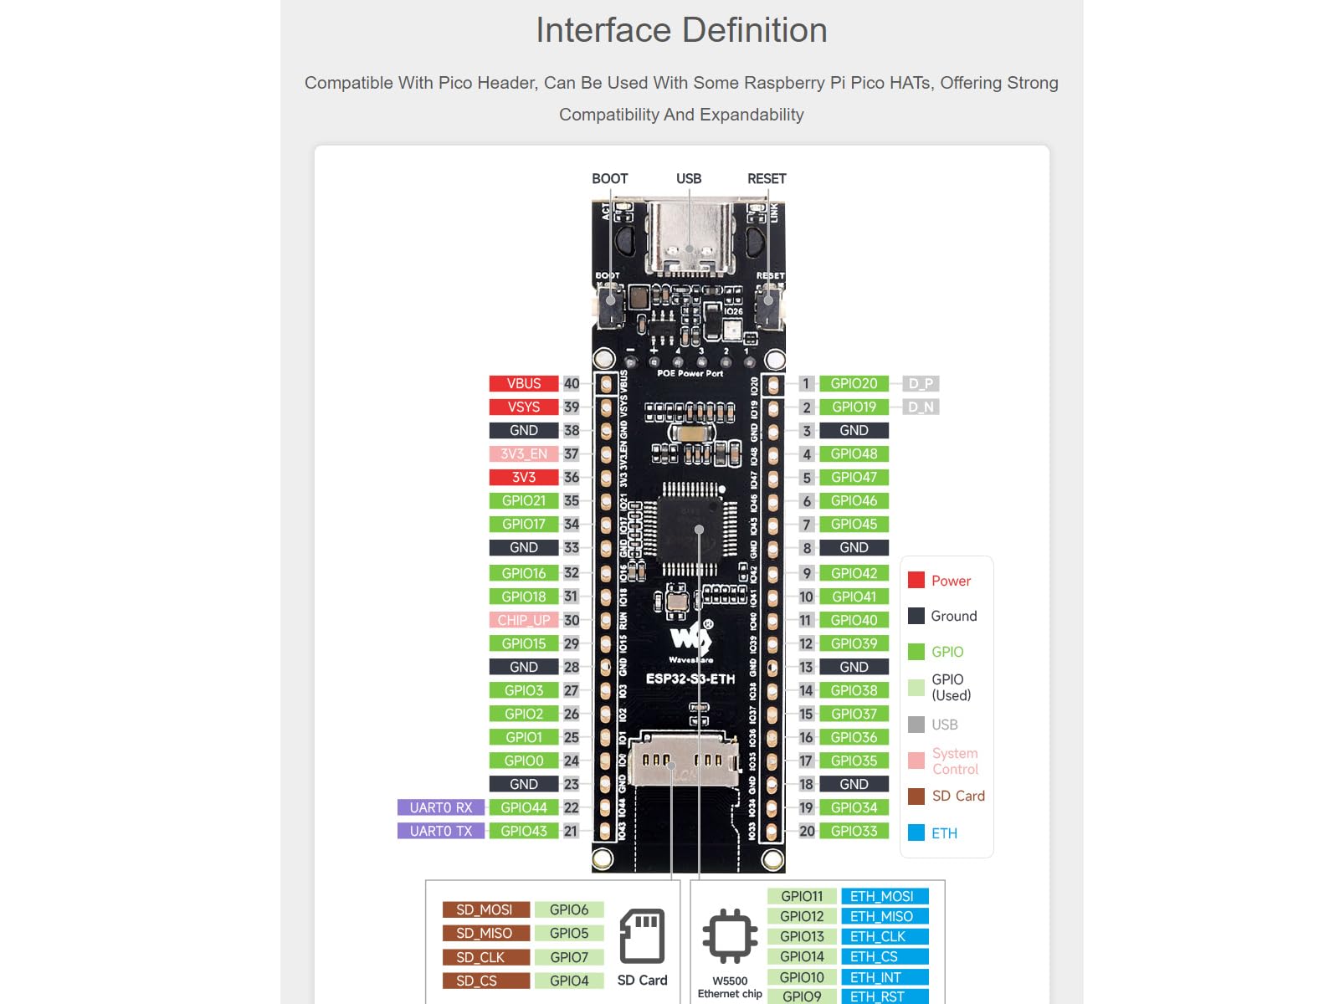Click the GPIO20 pin label
The height and width of the screenshot is (1004, 1339).
coord(854,383)
